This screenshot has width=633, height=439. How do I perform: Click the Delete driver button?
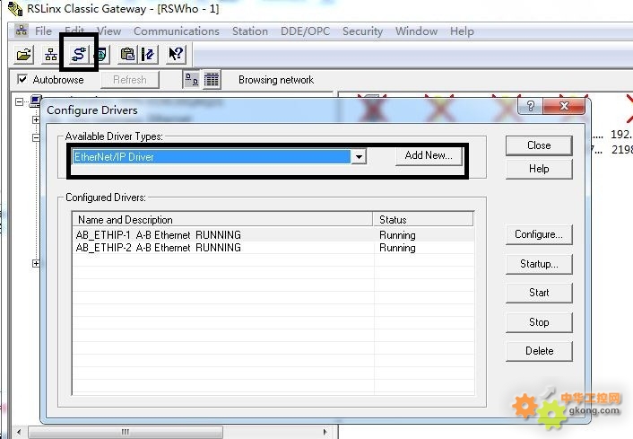coord(539,351)
